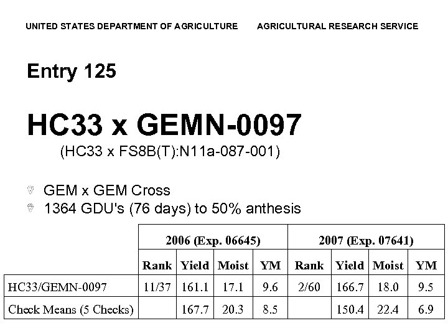448x336 pixels.
Task: Click the HC33/GEMN-0097 row label
Action: point(59,286)
